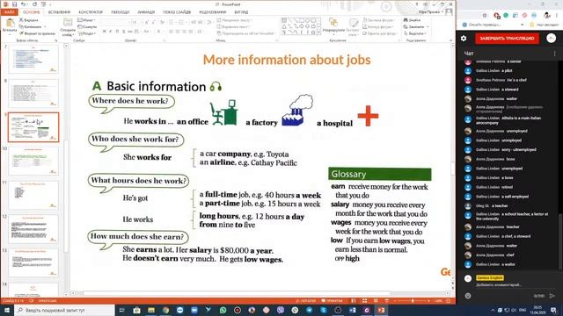This screenshot has width=563, height=316.
Task: Click the emoji icon below chat input
Action: click(x=468, y=296)
